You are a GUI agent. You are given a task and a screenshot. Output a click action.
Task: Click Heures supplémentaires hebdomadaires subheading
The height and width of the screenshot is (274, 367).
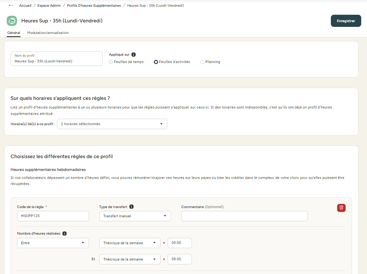click(48, 170)
